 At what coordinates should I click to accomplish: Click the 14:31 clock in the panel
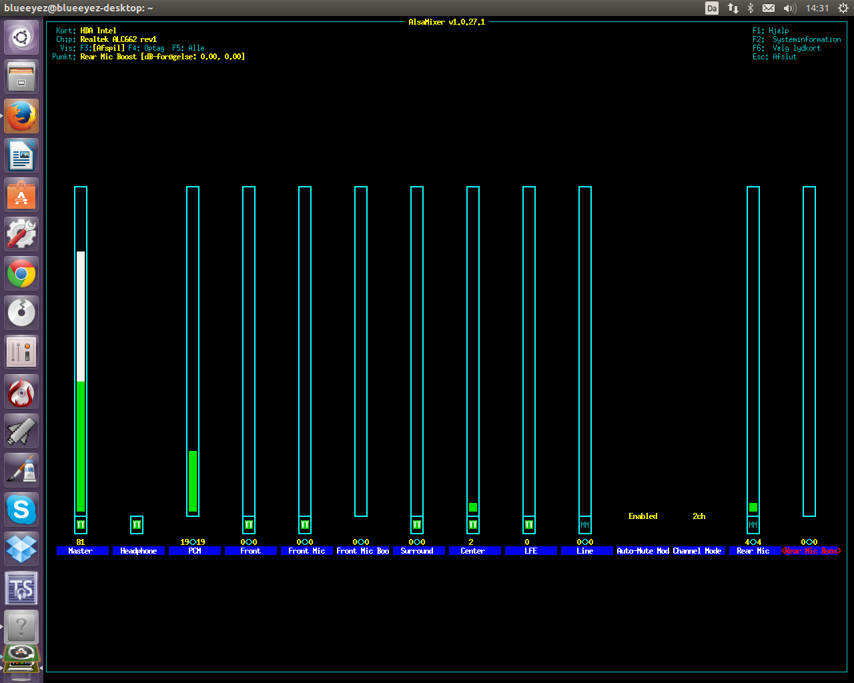[817, 8]
